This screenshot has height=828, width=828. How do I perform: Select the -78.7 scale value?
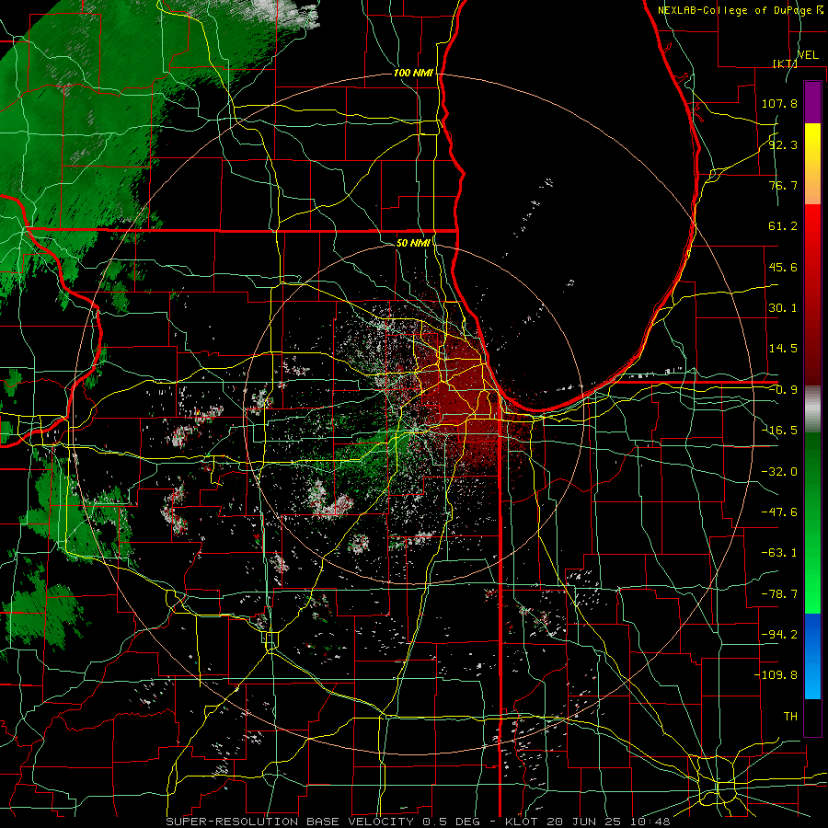[x=779, y=594]
